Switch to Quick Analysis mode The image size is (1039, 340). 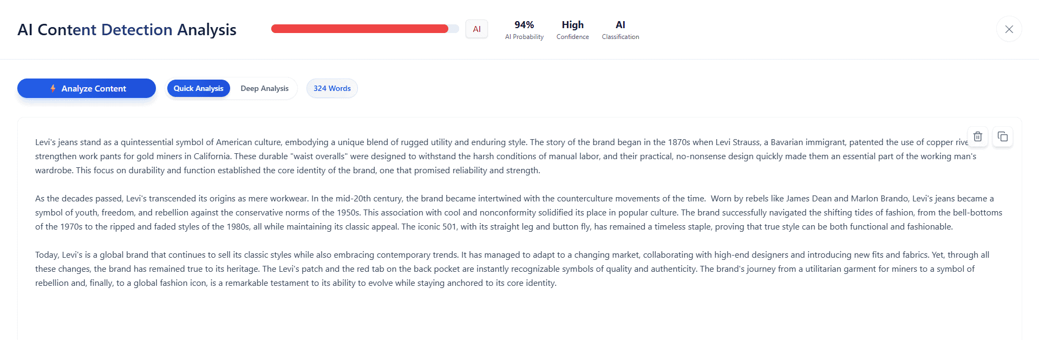tap(198, 88)
